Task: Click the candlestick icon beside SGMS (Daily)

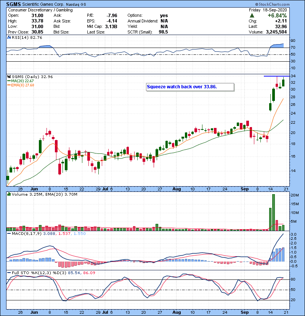Action: point(10,77)
